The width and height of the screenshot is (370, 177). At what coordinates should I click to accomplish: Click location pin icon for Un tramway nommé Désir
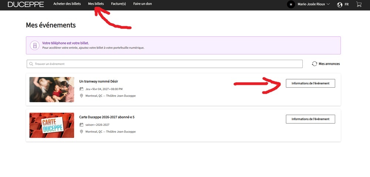(81, 96)
